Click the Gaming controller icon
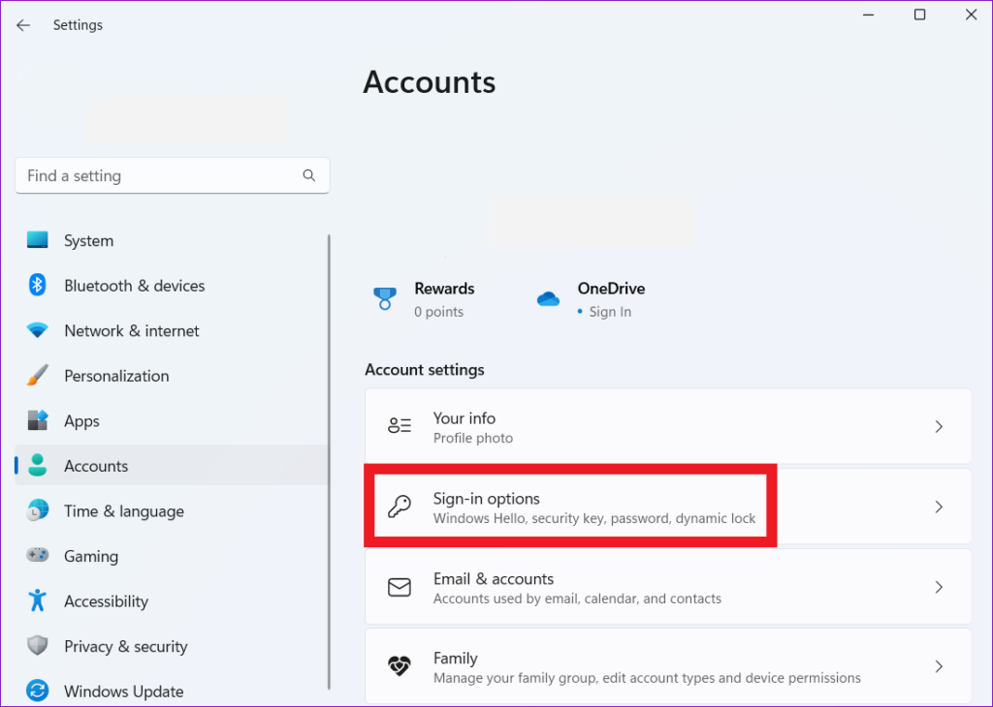 tap(38, 555)
